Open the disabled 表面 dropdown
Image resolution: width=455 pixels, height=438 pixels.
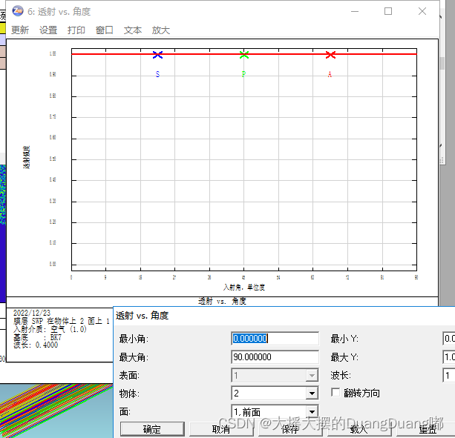(275, 376)
